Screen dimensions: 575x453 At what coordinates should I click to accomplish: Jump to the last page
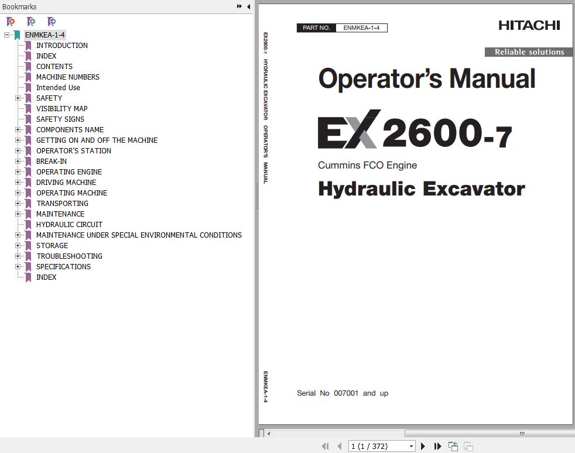click(437, 446)
